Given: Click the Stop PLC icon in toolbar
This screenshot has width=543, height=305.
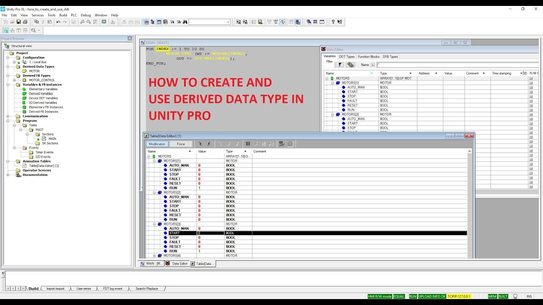Looking at the screenshot, I should tap(276, 22).
